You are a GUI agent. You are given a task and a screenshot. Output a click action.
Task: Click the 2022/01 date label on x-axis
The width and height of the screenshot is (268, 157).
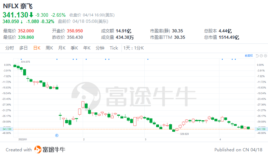pos(23,139)
